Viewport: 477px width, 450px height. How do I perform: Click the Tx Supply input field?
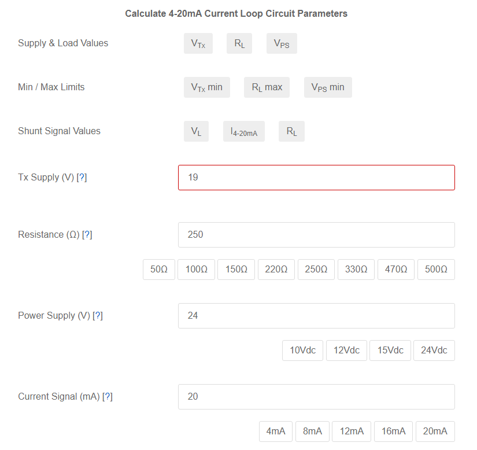[316, 177]
